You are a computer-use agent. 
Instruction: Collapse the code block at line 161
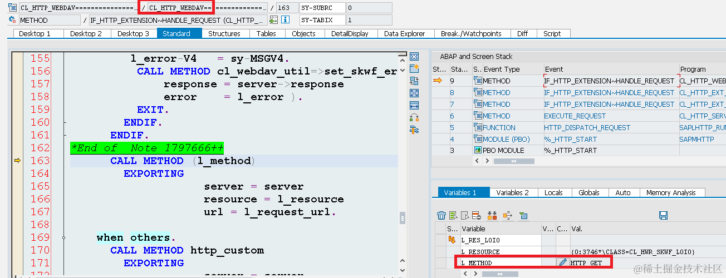coord(65,135)
